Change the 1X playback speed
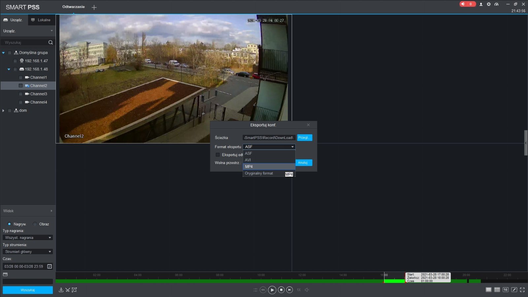The height and width of the screenshot is (297, 528). click(x=299, y=290)
